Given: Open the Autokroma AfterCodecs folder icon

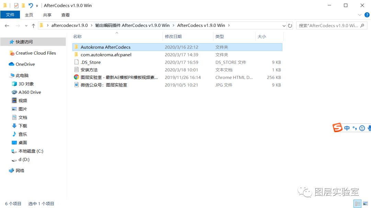Looking at the screenshot, I should click(x=76, y=47).
